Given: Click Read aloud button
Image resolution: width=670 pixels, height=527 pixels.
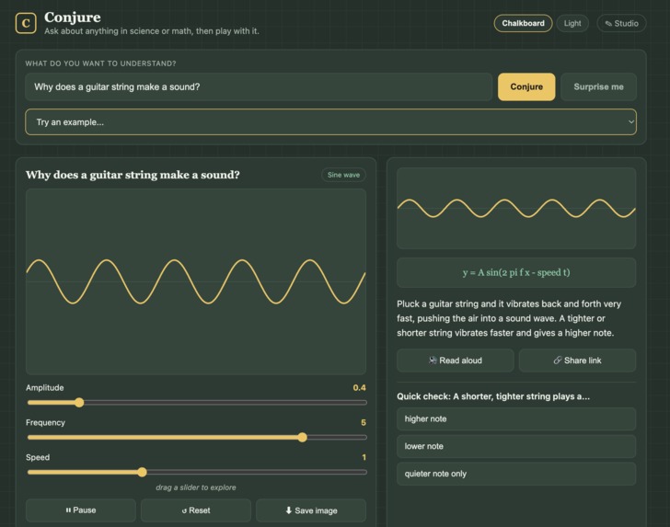Looking at the screenshot, I should point(456,361).
